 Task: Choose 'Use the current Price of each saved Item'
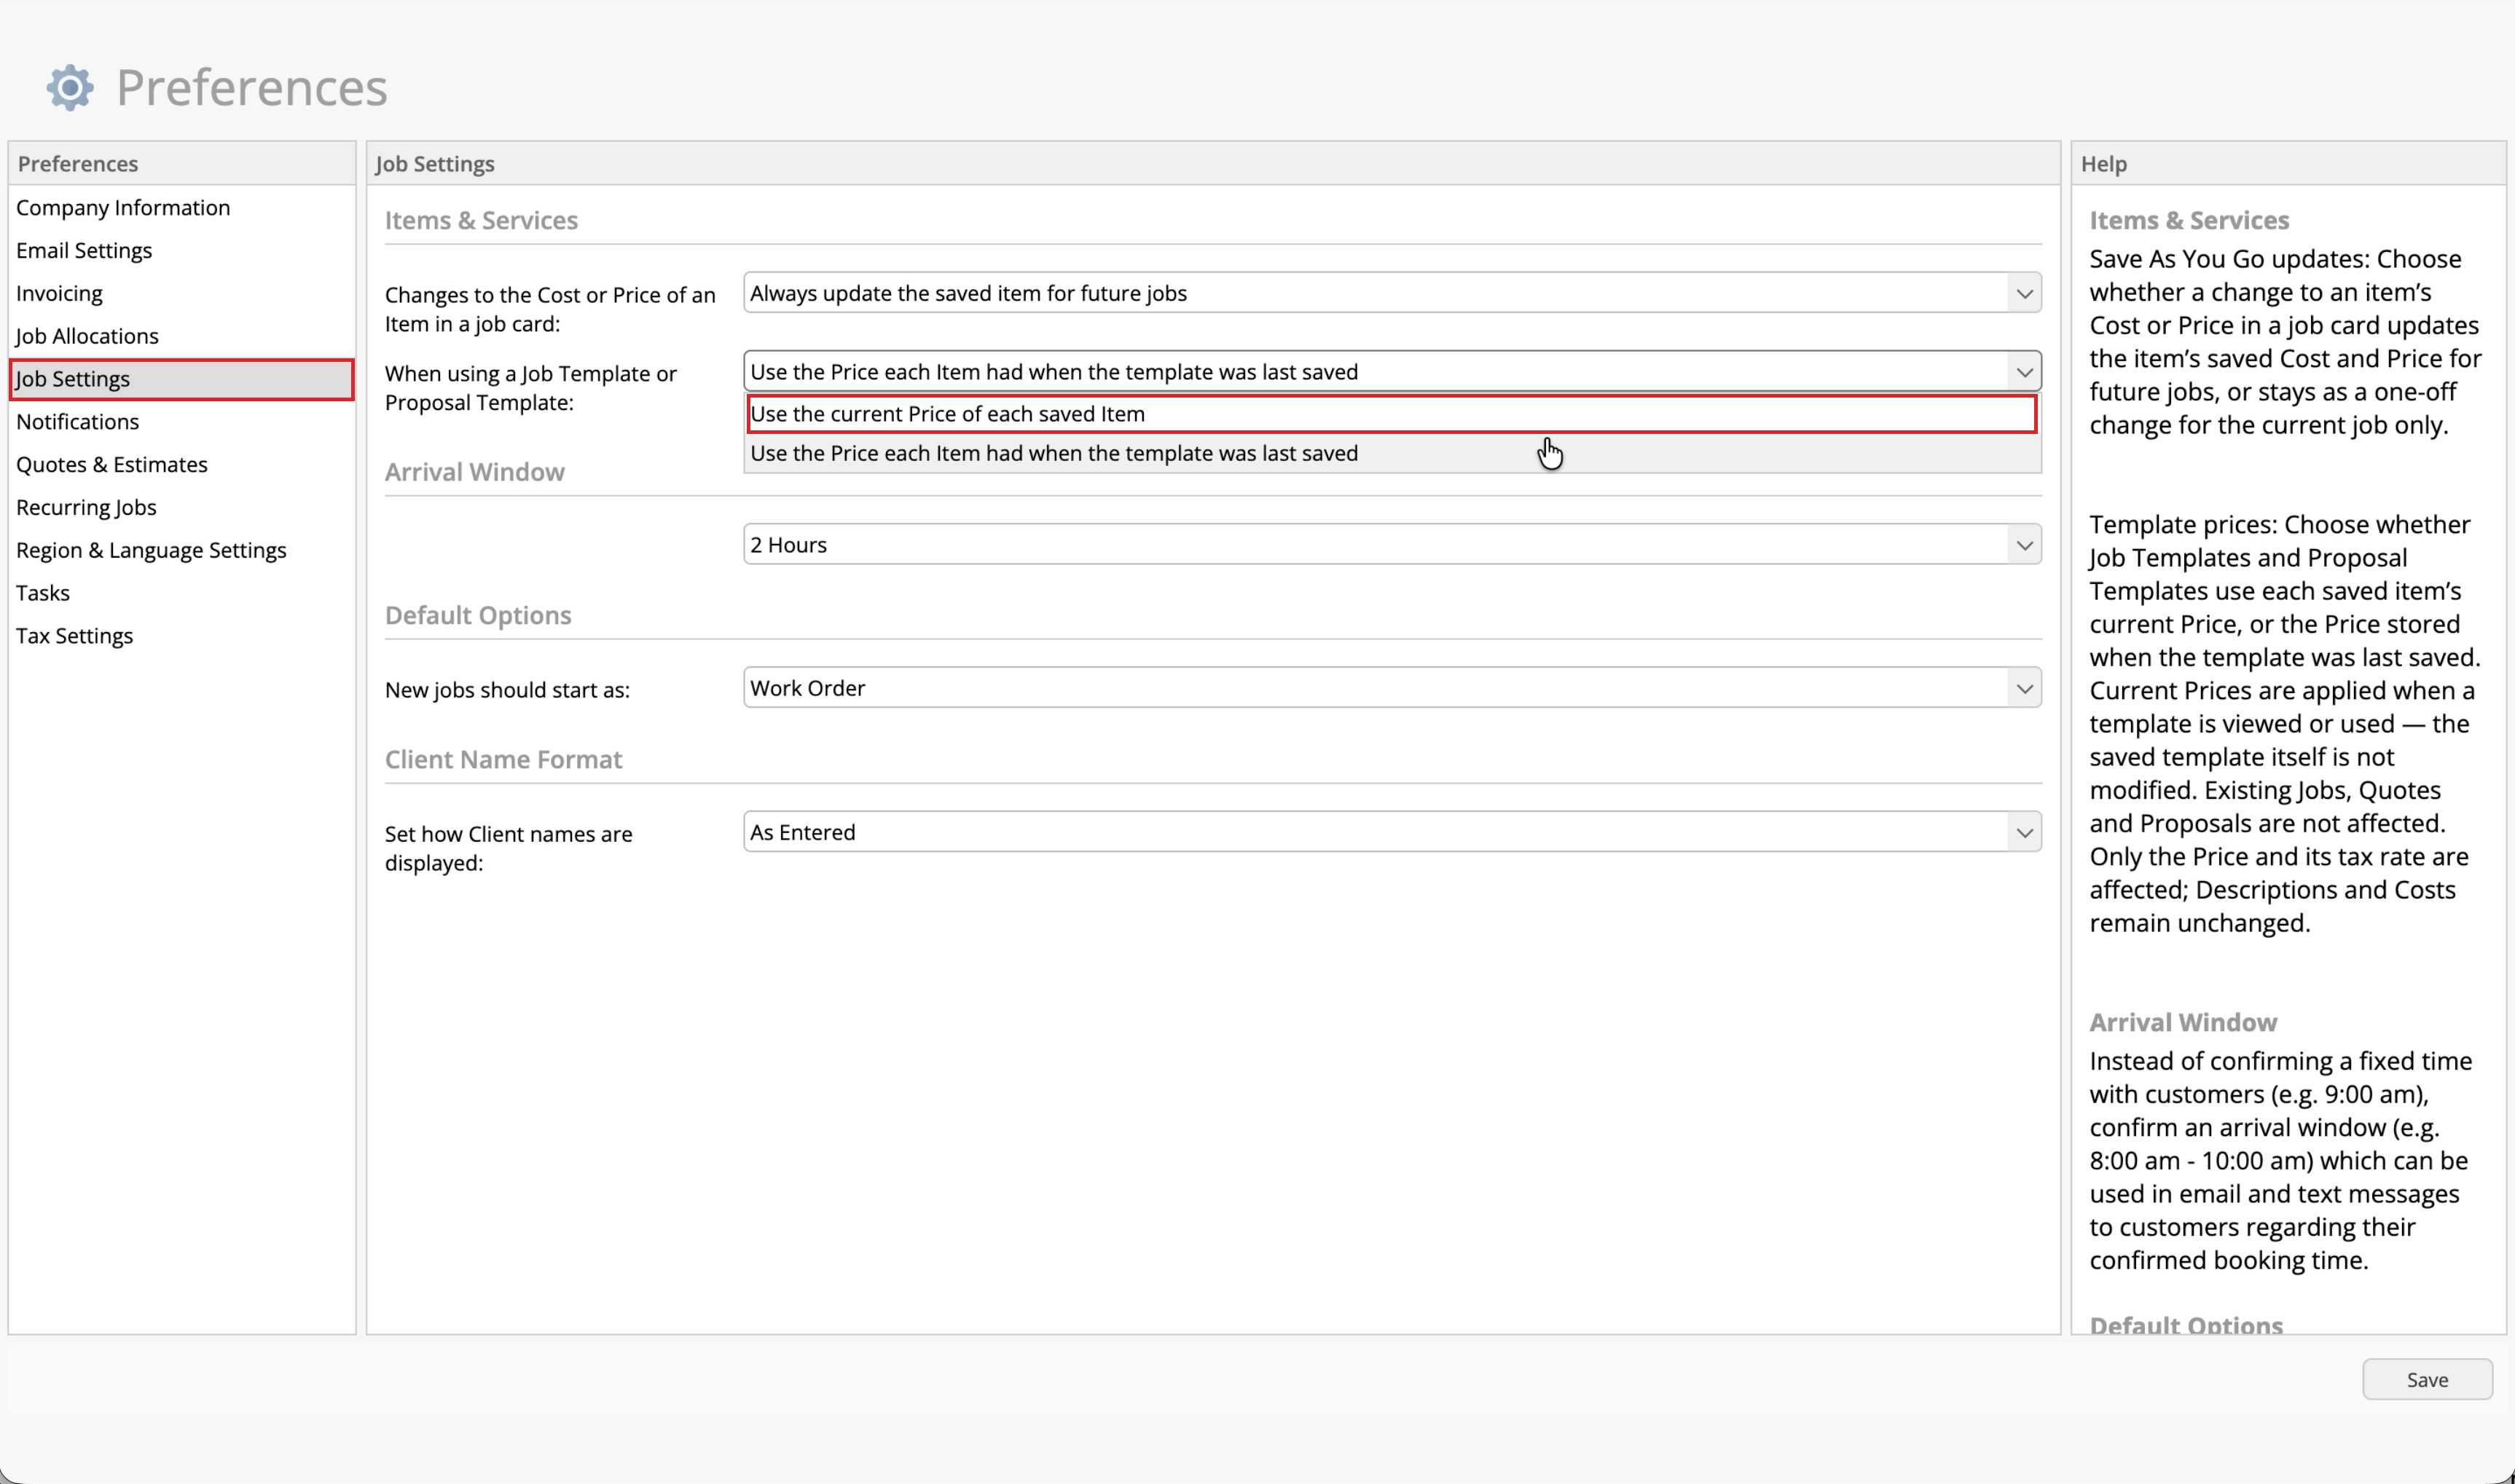coord(1392,414)
